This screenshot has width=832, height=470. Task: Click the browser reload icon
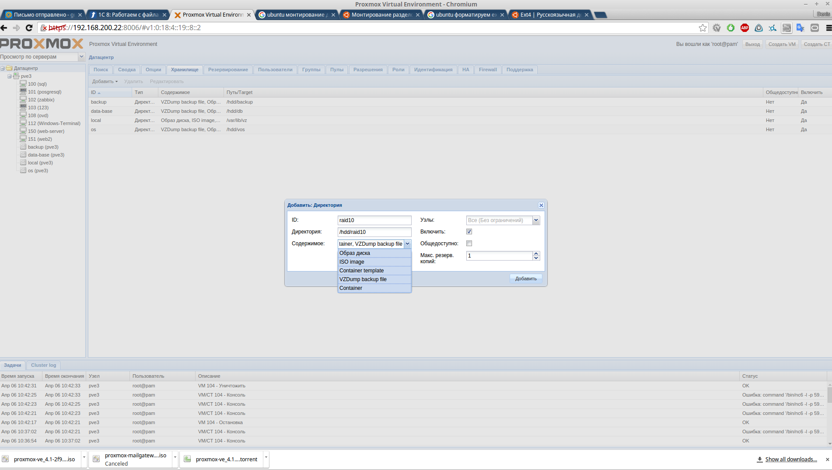click(29, 28)
